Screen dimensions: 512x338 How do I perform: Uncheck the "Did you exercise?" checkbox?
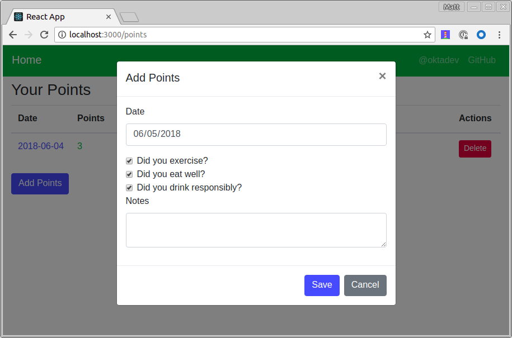point(129,161)
